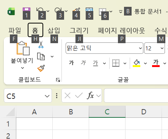
Task: Open the undo history dropdown arrow
Action: pyautogui.click(x=48, y=11)
